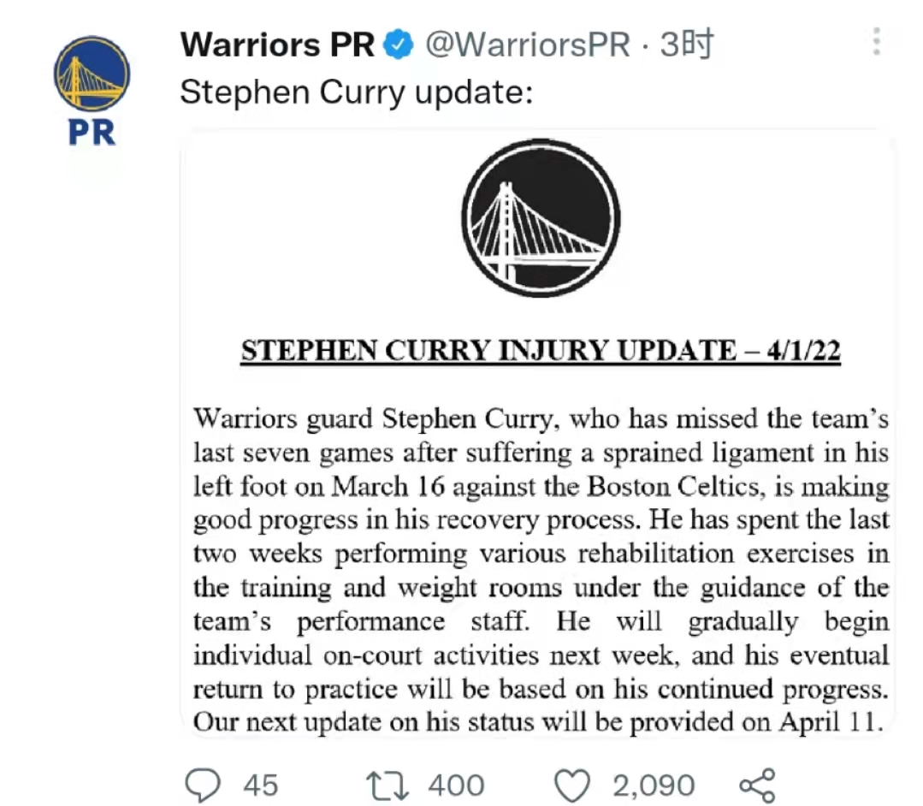
Task: Open the Warriors PR profile avatar
Action: click(x=92, y=90)
